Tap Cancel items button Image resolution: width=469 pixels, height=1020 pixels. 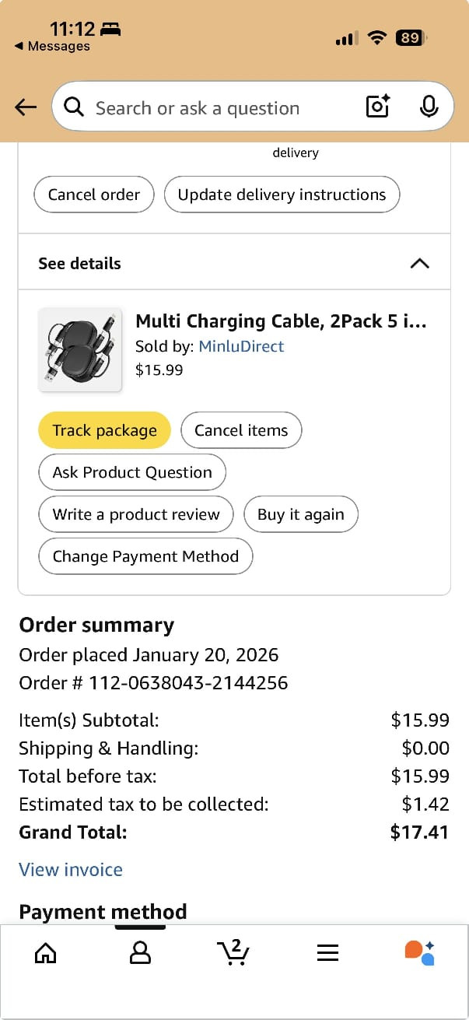(241, 430)
